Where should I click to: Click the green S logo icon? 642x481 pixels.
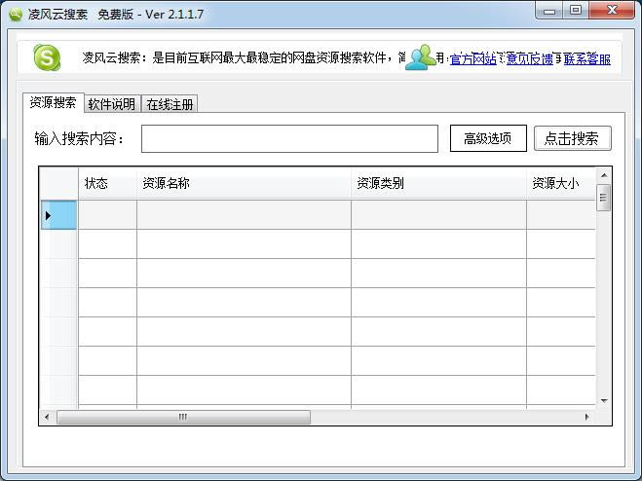[x=47, y=57]
